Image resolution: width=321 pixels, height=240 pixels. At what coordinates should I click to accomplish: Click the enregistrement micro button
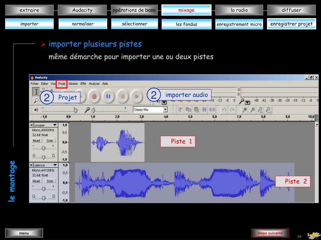[x=239, y=24]
